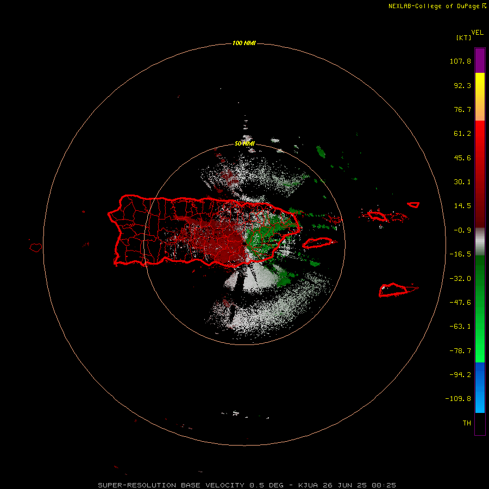Click the -109.8 legend value
This screenshot has width=489, height=489.
pos(458,399)
